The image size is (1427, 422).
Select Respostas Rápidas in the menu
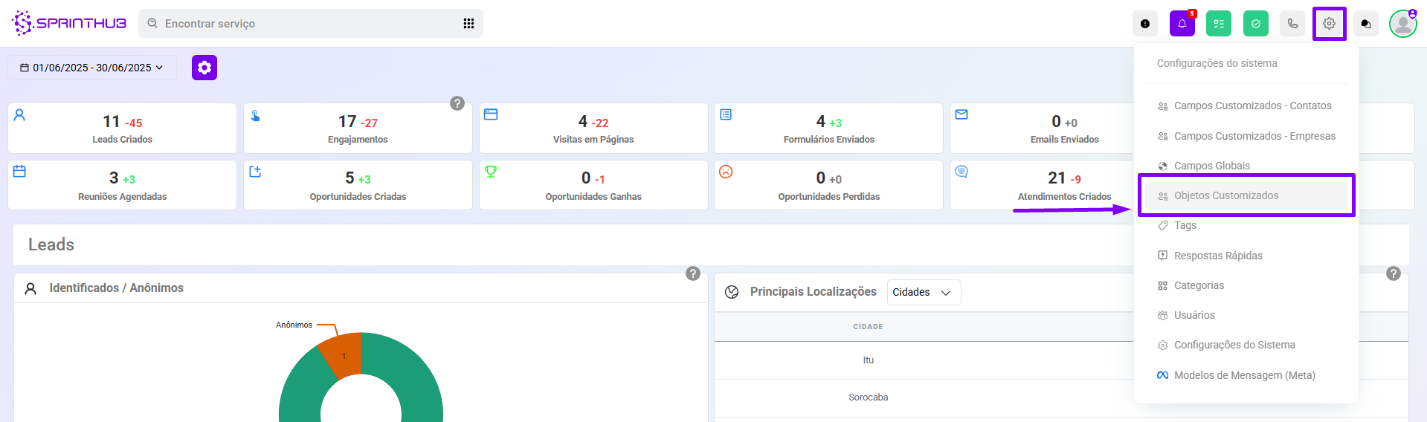pyautogui.click(x=1217, y=256)
